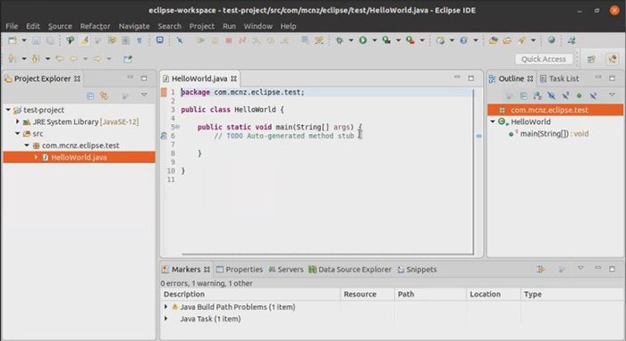Open the Refactor menu
Viewport: 626px width, 341px height.
tap(95, 26)
